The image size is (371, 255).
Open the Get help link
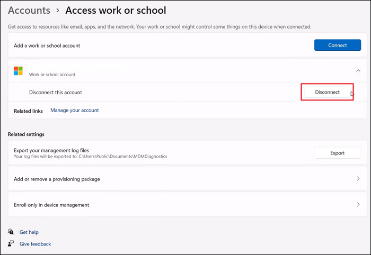(29, 232)
